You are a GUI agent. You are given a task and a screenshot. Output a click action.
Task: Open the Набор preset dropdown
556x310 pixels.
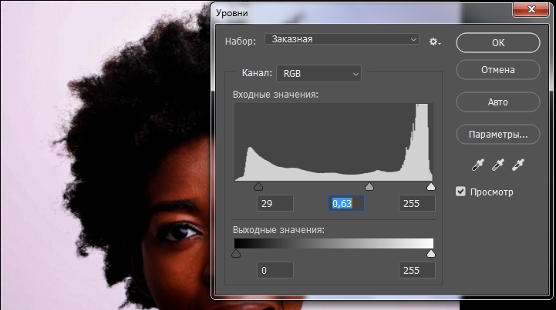tap(342, 39)
